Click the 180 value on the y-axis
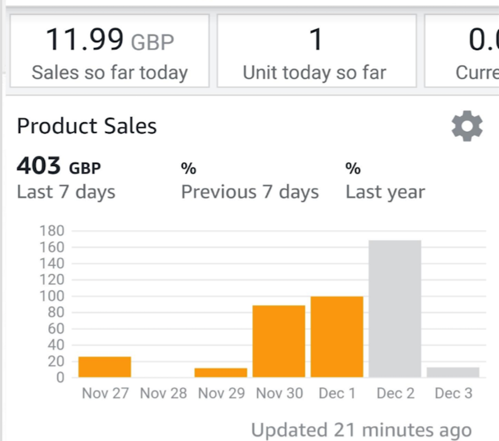499x441 pixels. click(52, 231)
